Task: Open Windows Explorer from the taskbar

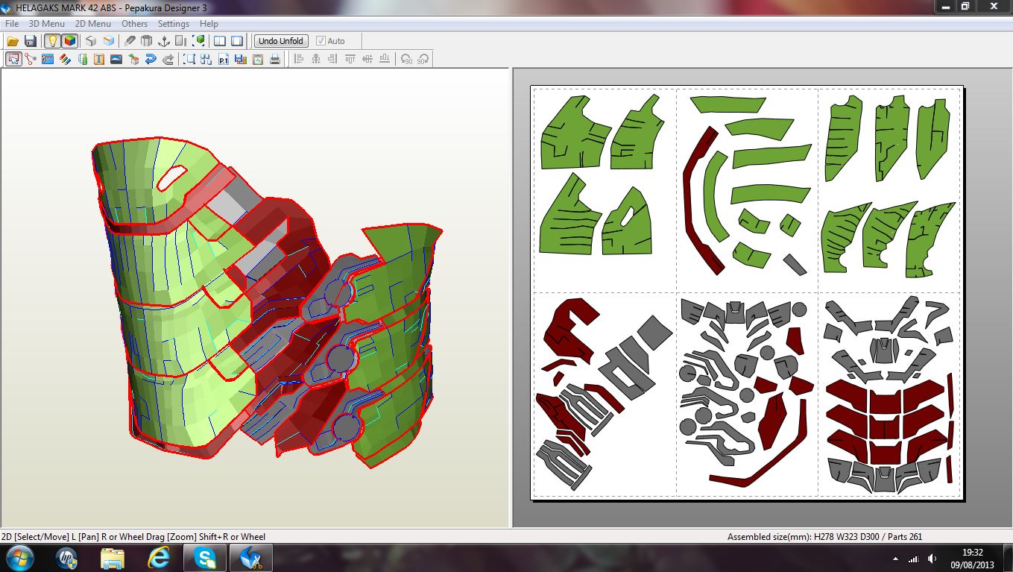Action: 113,558
